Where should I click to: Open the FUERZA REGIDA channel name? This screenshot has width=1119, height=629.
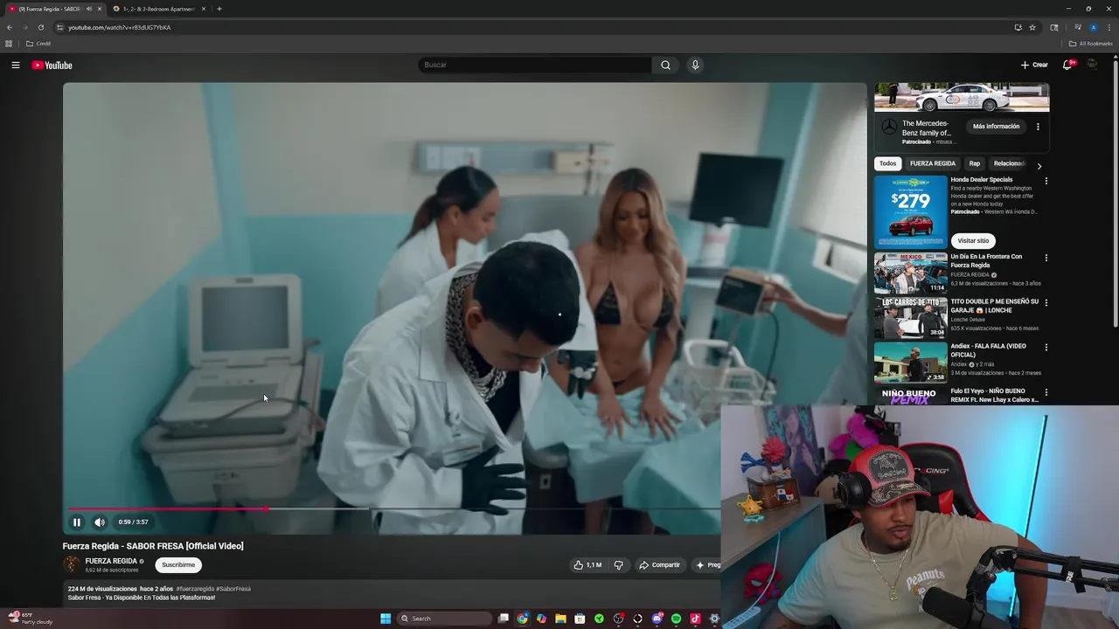[111, 561]
